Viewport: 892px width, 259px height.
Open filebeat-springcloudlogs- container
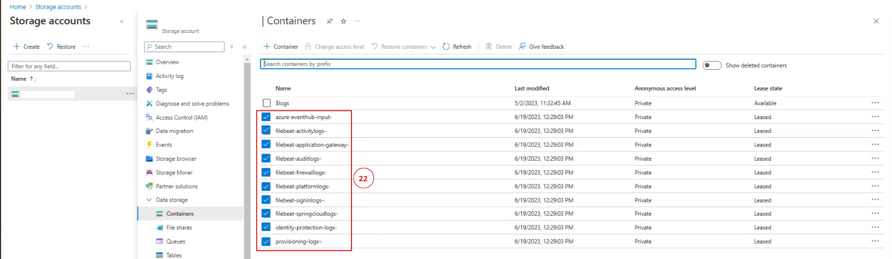click(306, 214)
